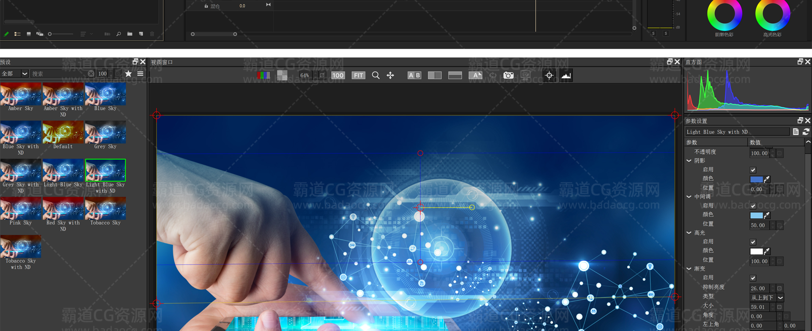
Task: Toggle the histogram display icon
Action: (x=566, y=75)
